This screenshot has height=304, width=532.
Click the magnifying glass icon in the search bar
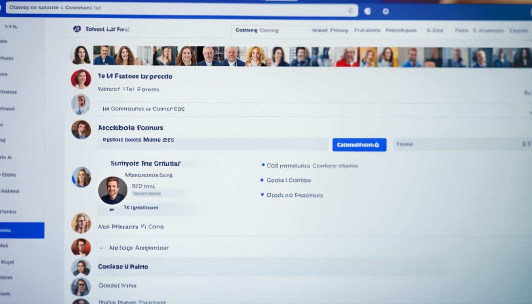351,10
